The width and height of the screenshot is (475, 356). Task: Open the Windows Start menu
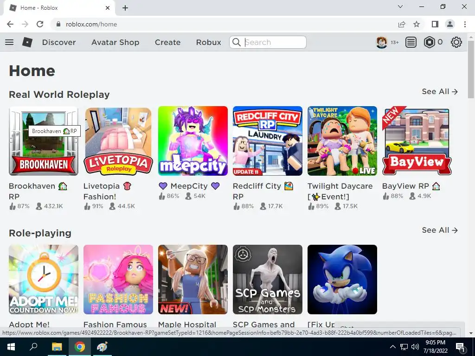(x=11, y=347)
